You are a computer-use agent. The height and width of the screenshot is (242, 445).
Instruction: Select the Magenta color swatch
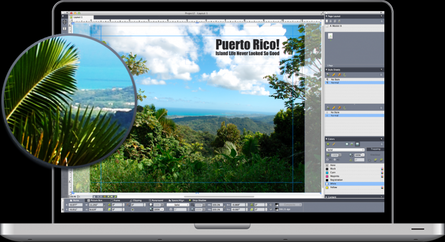click(x=334, y=176)
